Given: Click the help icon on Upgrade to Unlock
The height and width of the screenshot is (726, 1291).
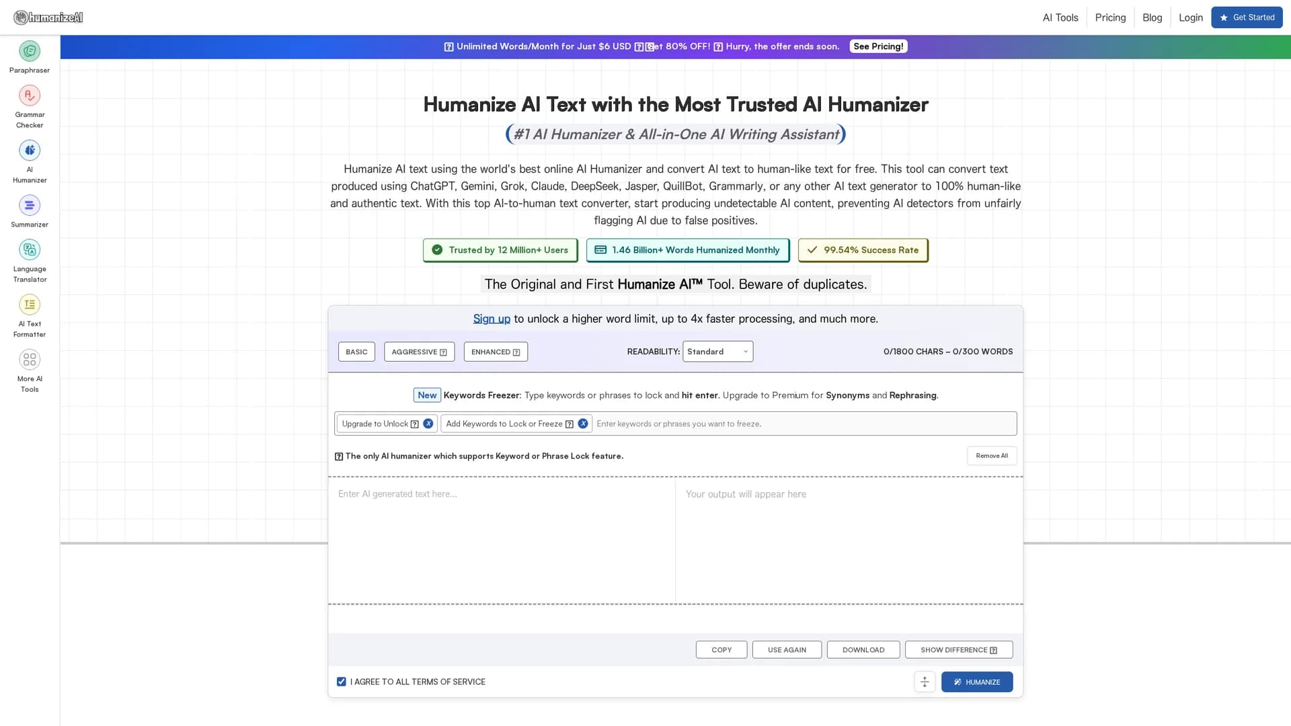Looking at the screenshot, I should click(415, 424).
